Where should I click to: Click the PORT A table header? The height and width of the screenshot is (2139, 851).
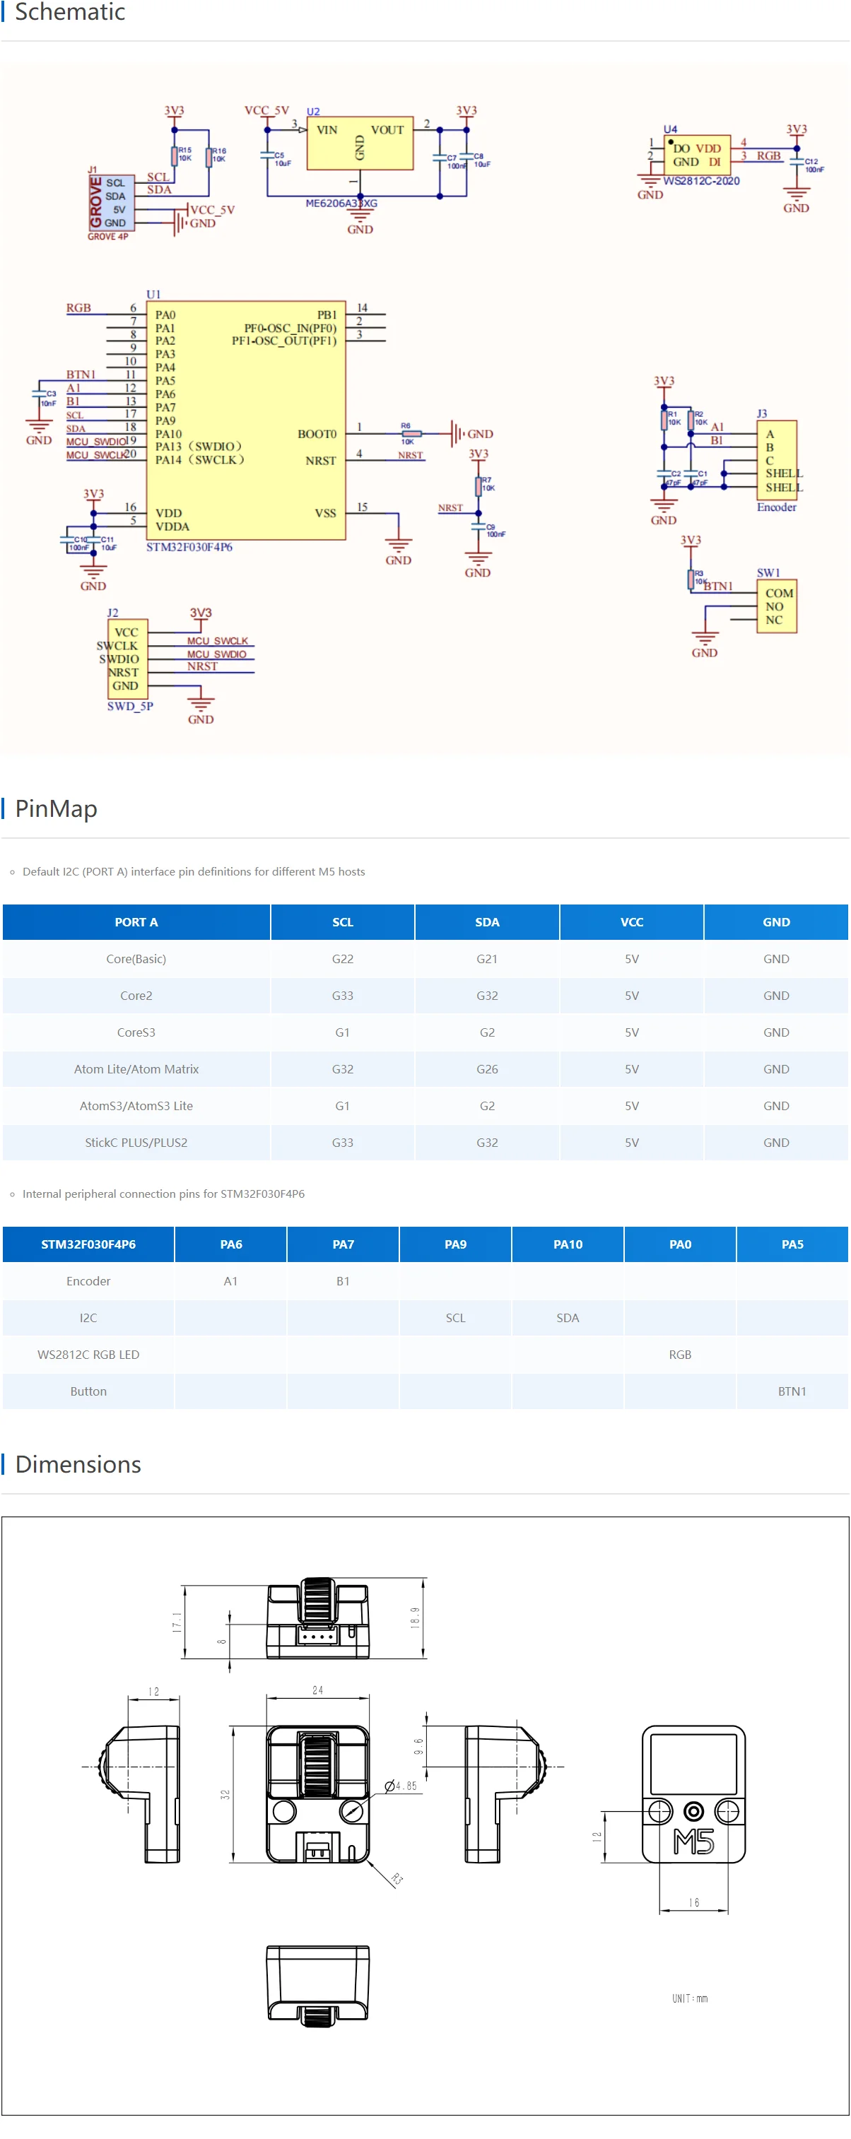[x=136, y=921]
